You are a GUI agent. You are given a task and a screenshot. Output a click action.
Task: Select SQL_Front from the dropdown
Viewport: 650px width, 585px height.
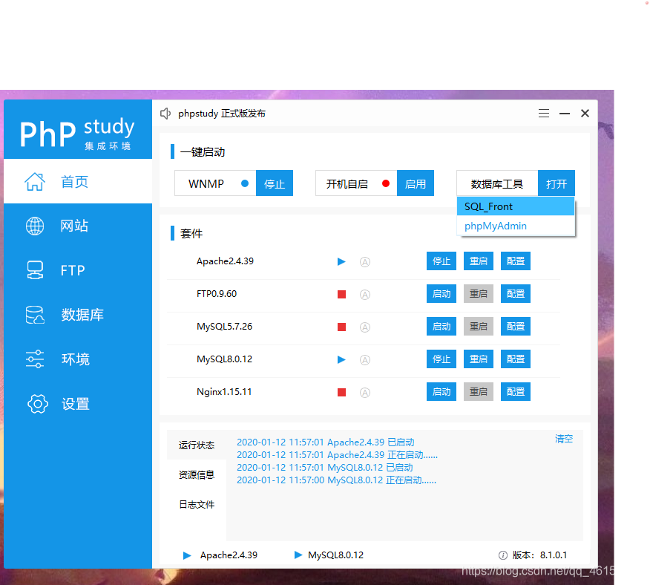click(516, 206)
